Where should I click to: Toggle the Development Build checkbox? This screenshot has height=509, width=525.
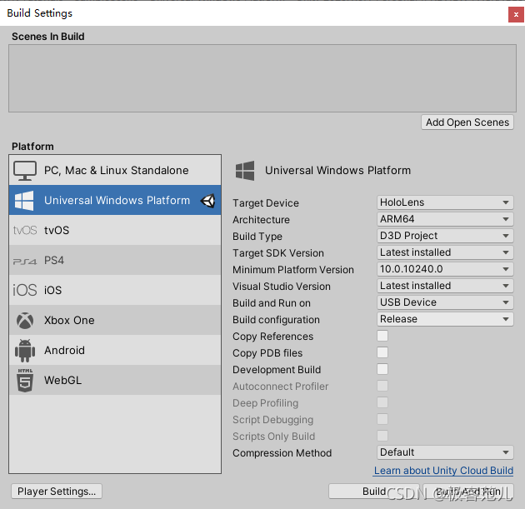coord(382,369)
